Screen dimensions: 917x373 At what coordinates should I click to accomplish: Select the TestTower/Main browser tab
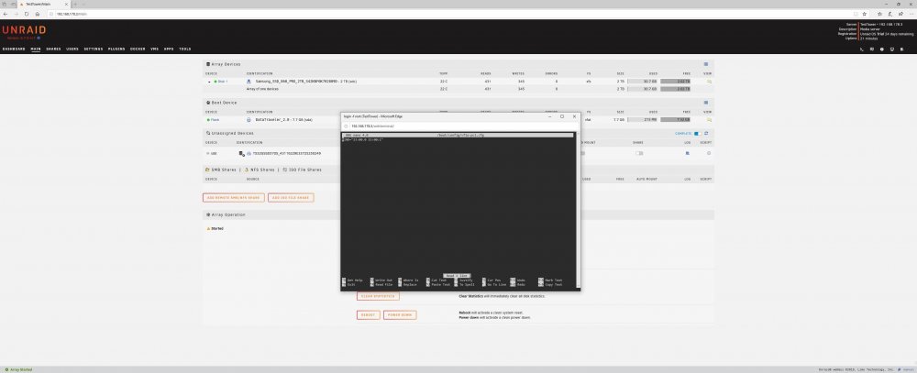(x=43, y=4)
